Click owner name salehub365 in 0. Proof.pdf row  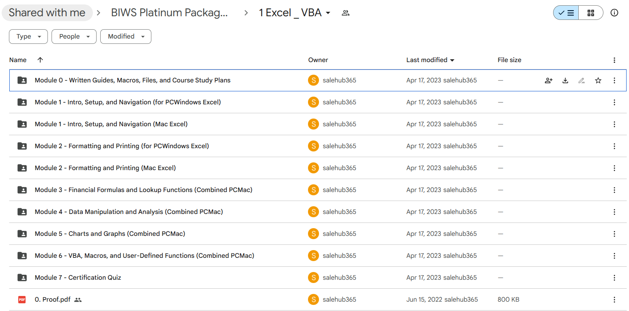(x=340, y=300)
